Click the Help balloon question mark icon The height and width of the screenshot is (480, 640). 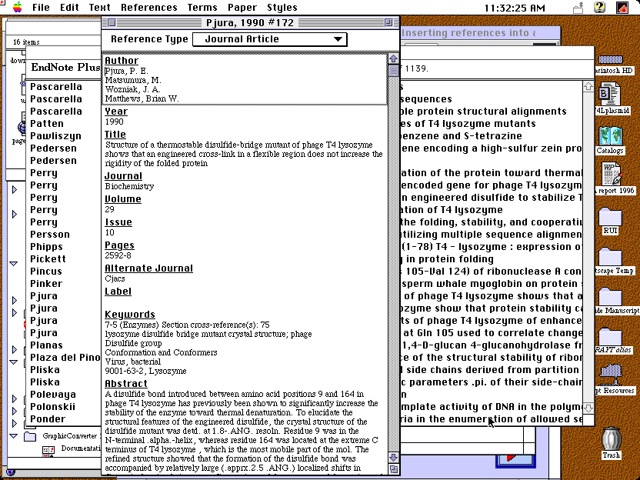coord(599,8)
